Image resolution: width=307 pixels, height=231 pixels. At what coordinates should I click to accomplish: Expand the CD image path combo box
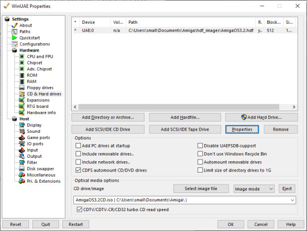point(292,200)
